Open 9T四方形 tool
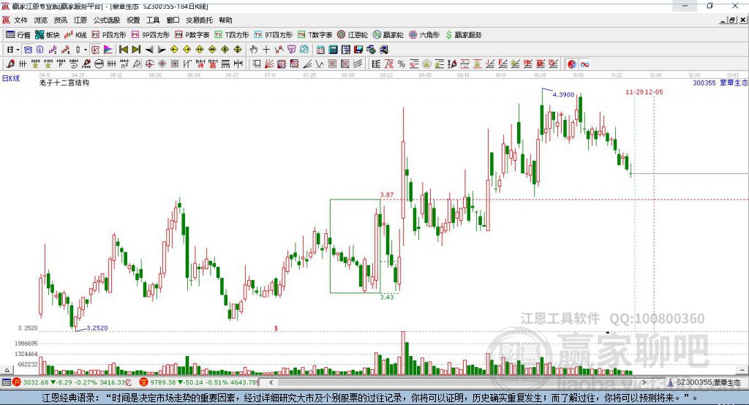Screen dimensions: 749x405 (x=274, y=35)
